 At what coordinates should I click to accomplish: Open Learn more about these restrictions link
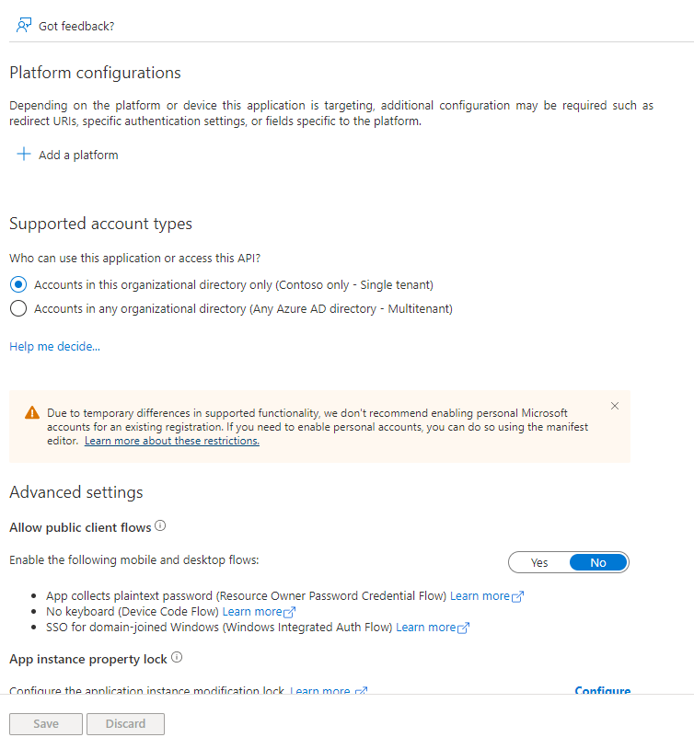(172, 441)
